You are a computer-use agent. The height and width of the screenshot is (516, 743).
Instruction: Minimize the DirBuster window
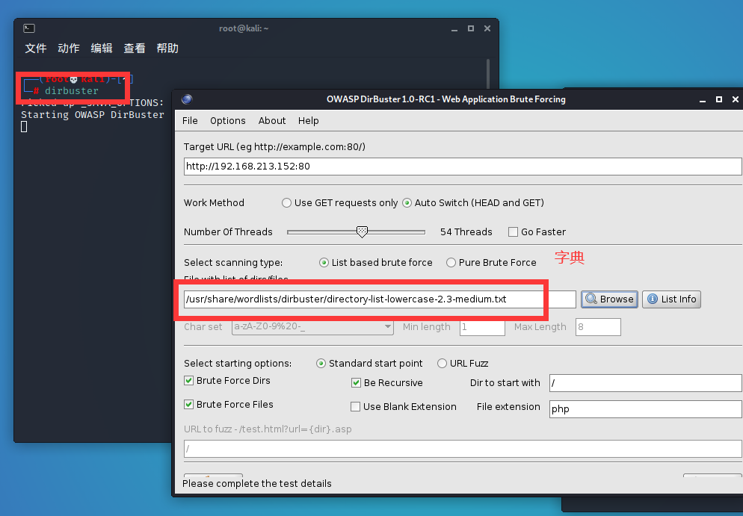(x=703, y=100)
